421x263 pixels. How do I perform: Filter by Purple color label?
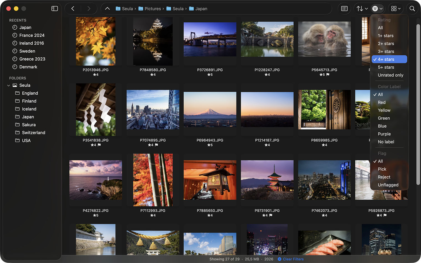[x=389, y=134]
